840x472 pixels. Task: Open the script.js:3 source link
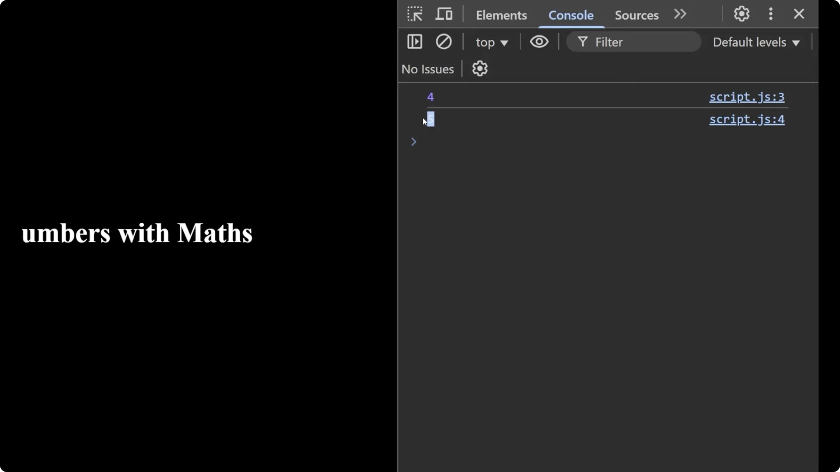(746, 97)
